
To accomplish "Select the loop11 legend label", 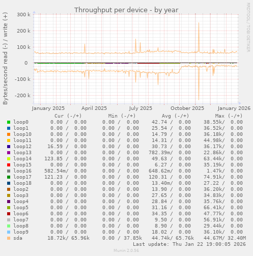I will 22,140.
